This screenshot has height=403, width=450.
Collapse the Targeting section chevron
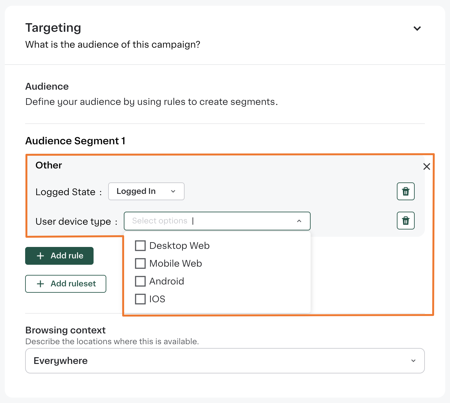(x=417, y=29)
